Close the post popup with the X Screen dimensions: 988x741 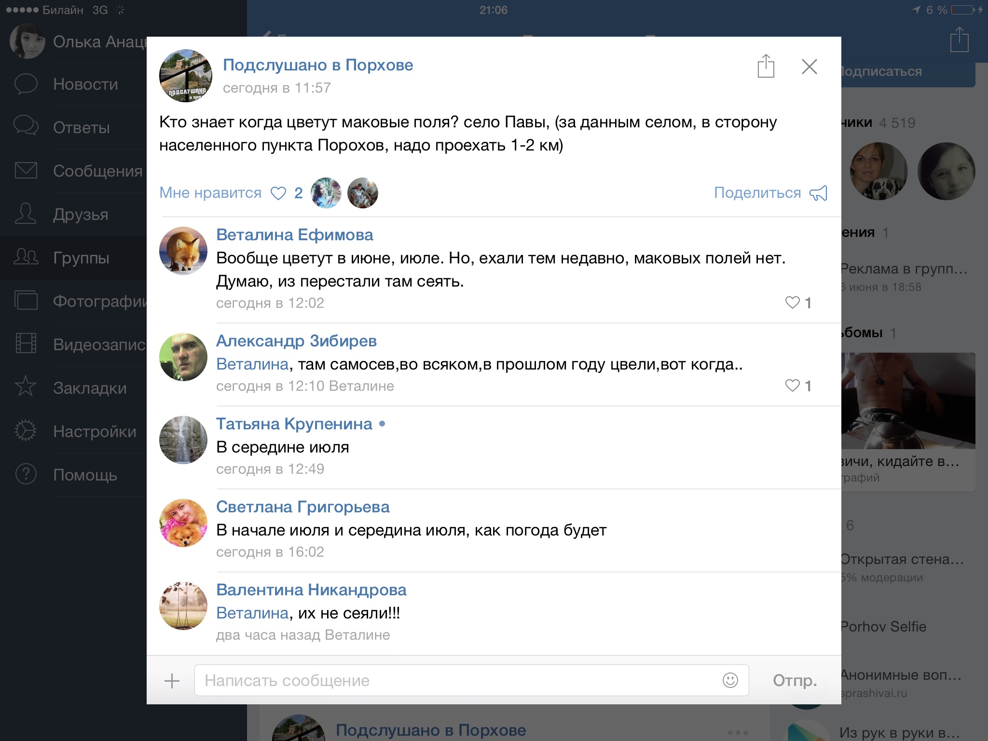[x=809, y=67]
